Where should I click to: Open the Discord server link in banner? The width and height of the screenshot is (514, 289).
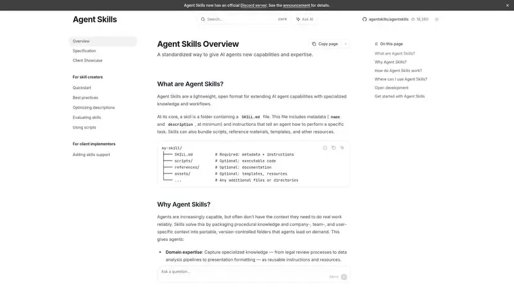point(253,5)
